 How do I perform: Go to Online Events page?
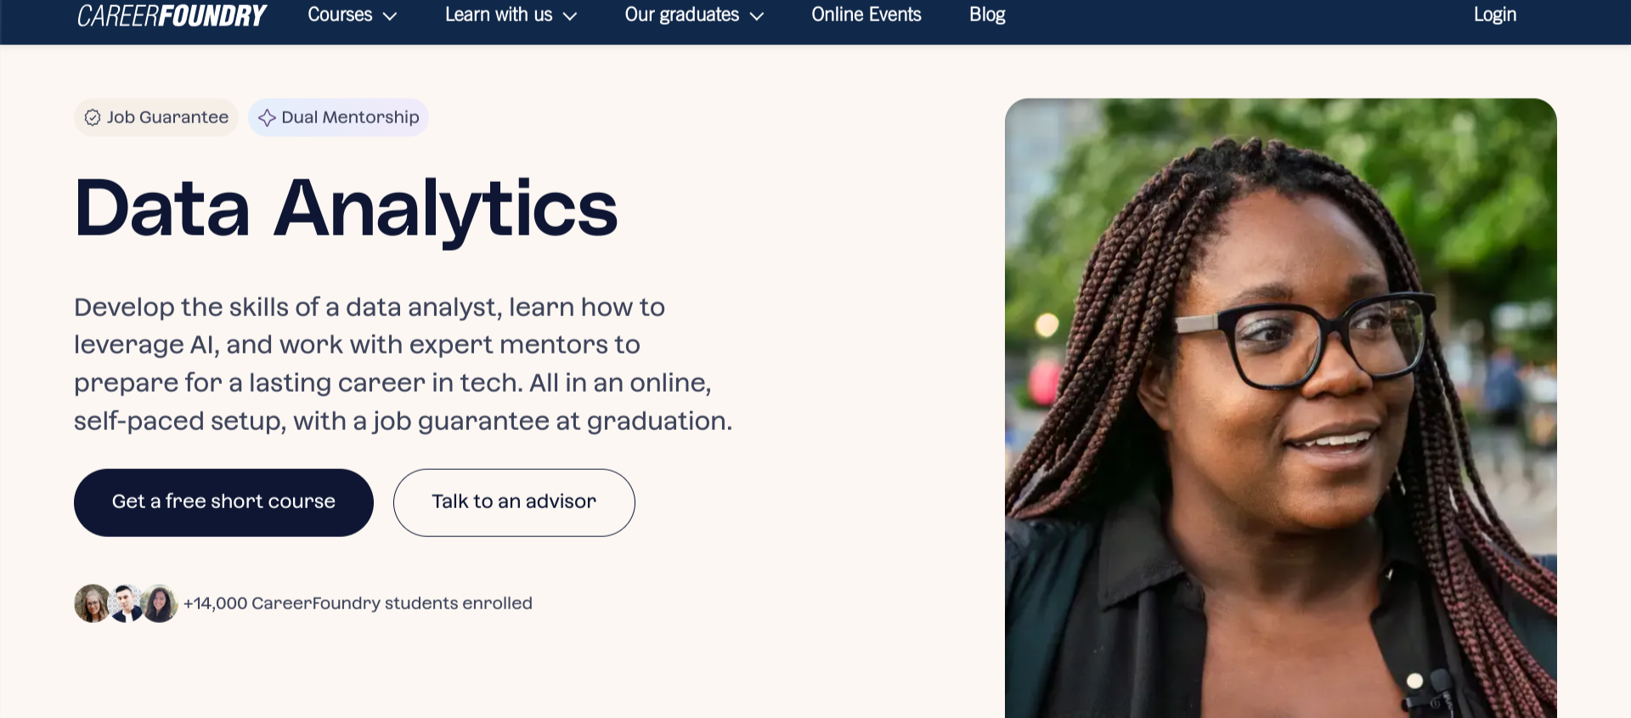tap(866, 14)
